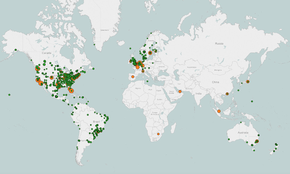Click the green marker in western Australia
The height and width of the screenshot is (174, 290).
(229, 139)
